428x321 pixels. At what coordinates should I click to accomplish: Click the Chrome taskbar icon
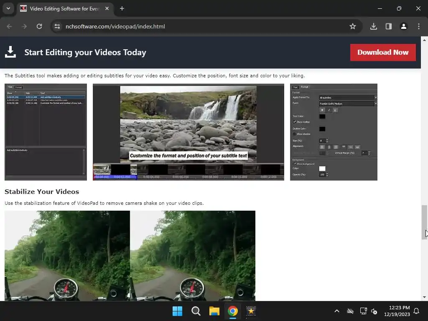pyautogui.click(x=233, y=311)
